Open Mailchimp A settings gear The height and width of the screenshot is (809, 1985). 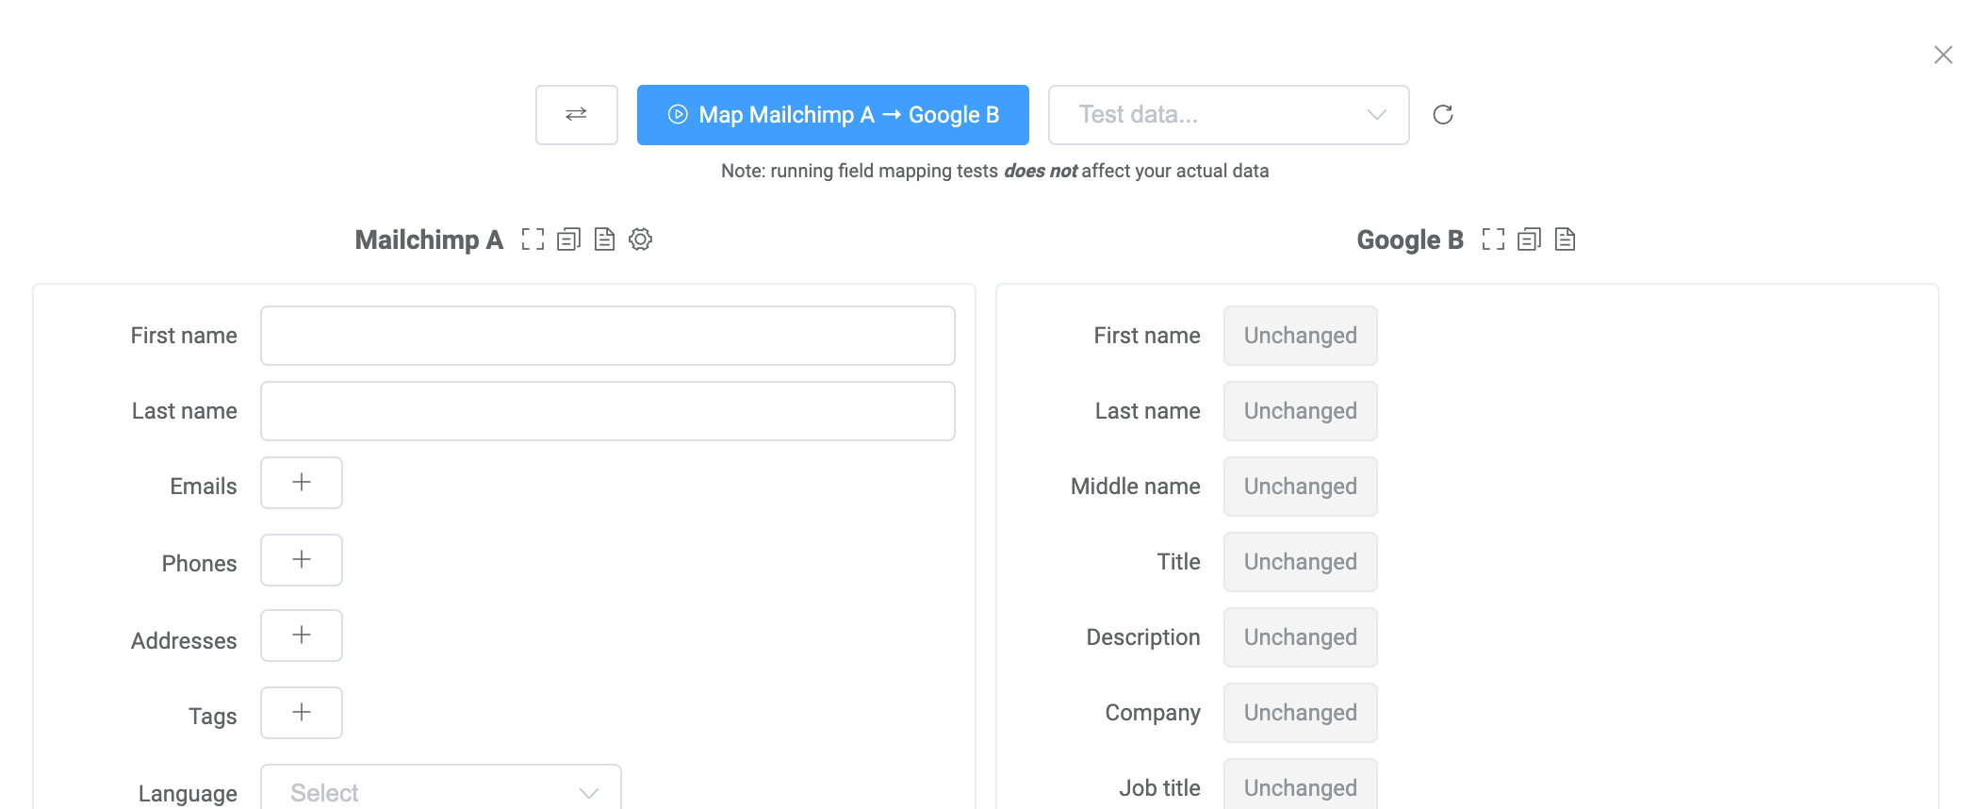tap(640, 239)
